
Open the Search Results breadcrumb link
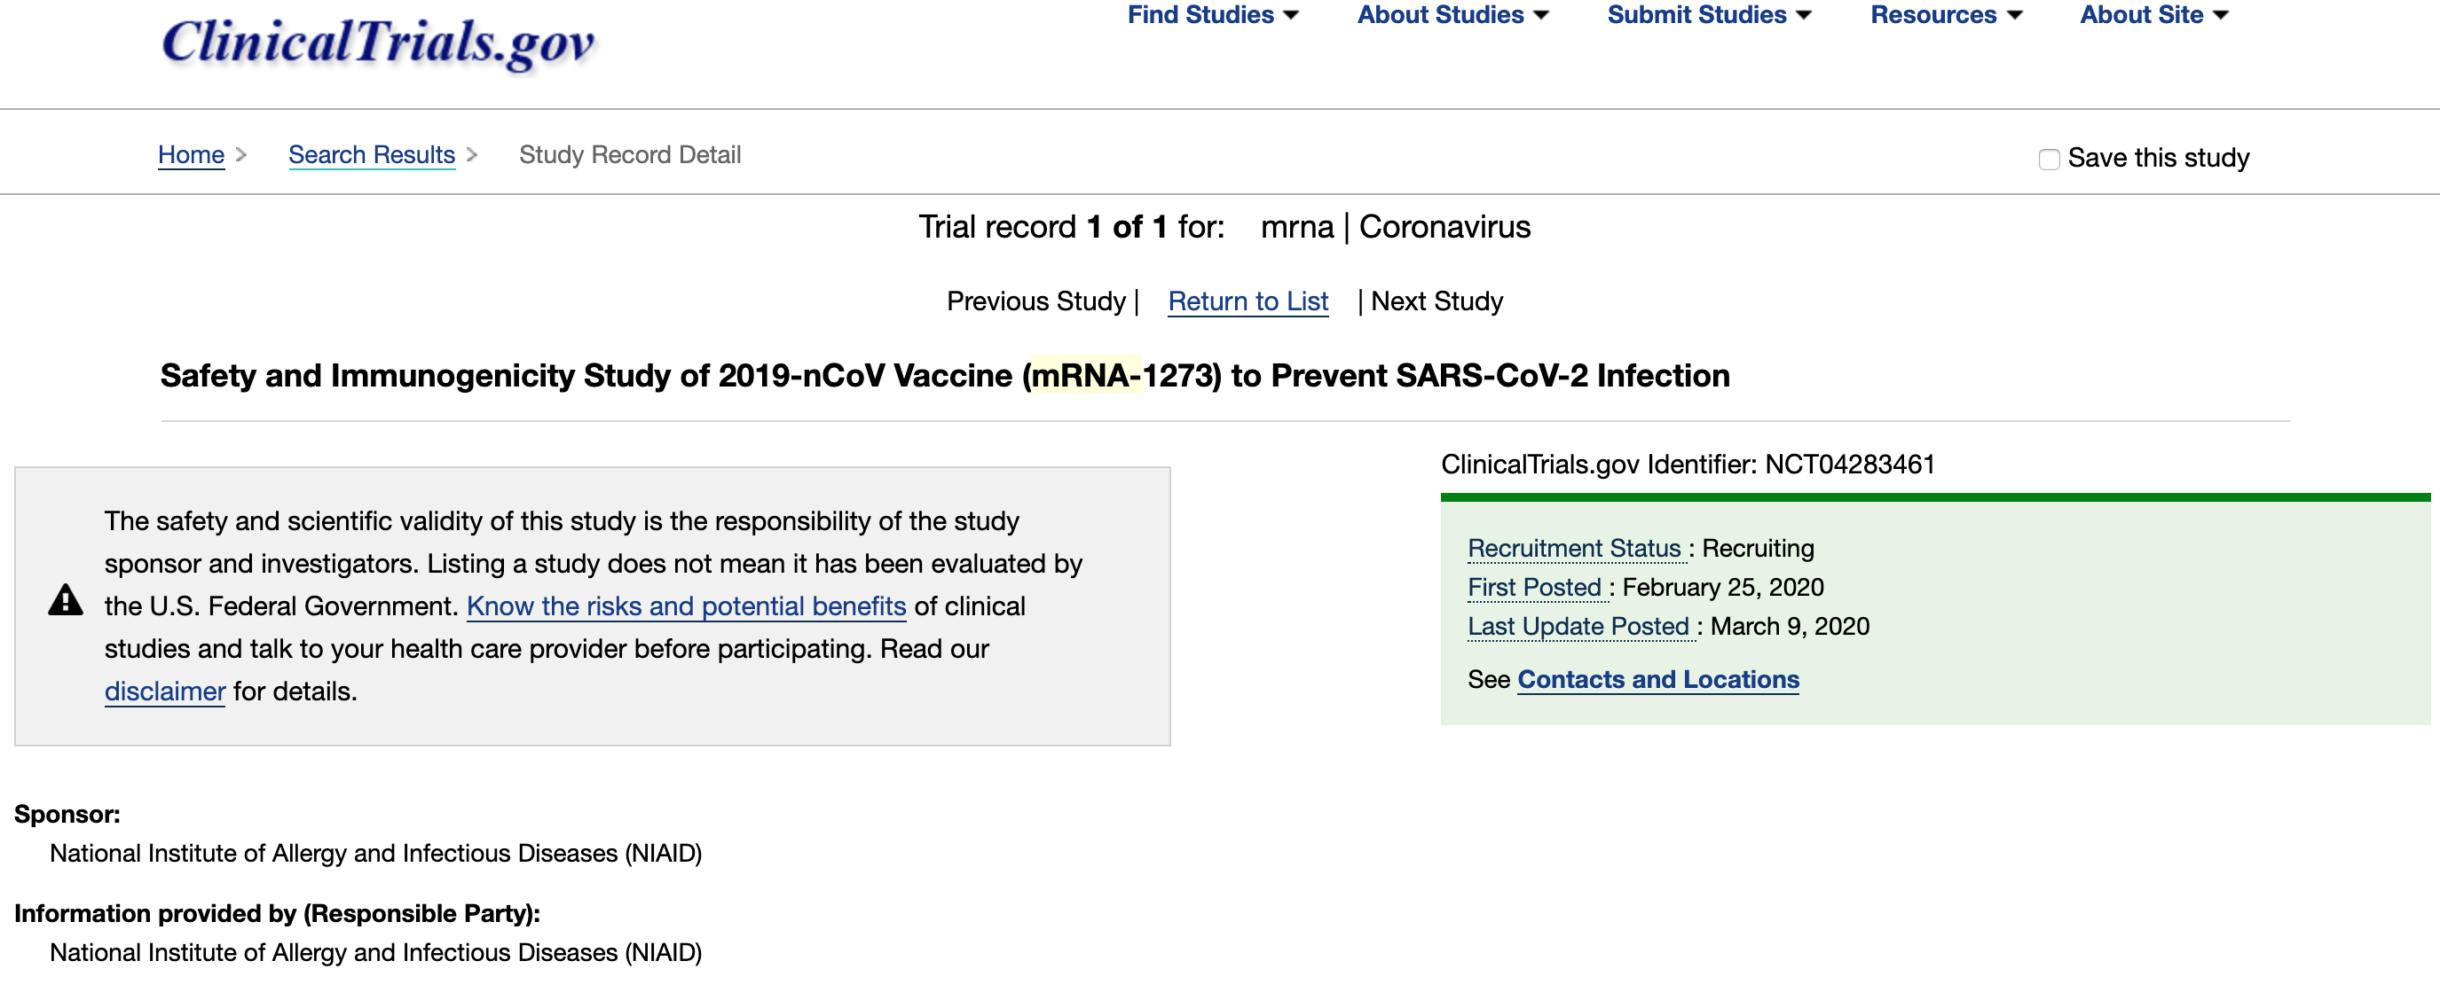click(x=371, y=154)
